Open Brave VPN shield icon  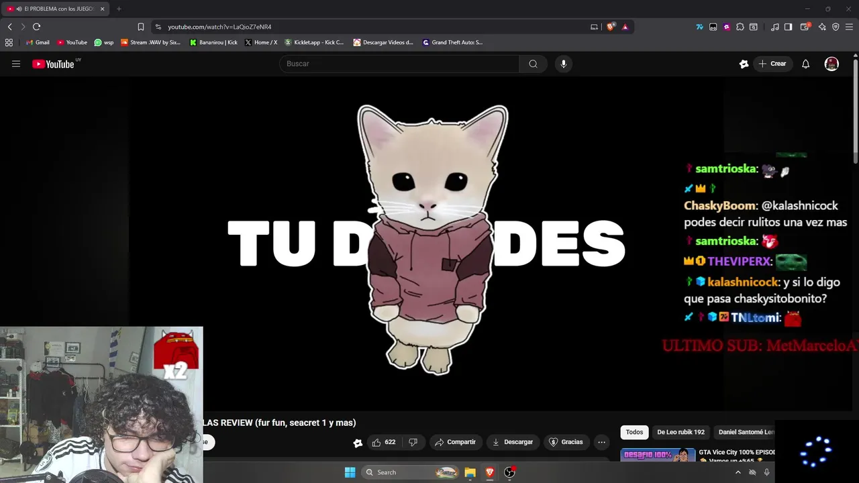click(836, 27)
